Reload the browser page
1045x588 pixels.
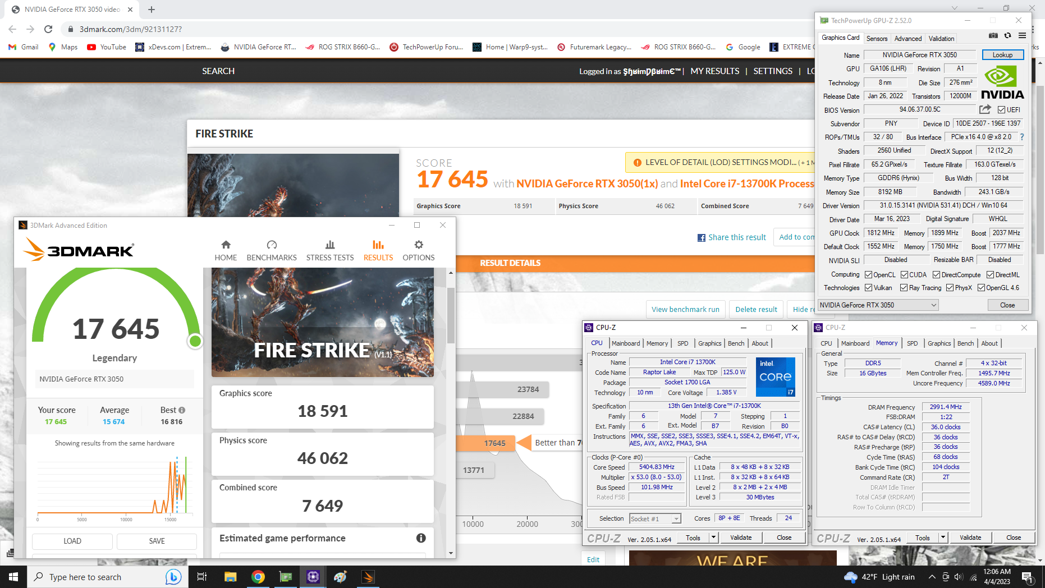tap(48, 29)
